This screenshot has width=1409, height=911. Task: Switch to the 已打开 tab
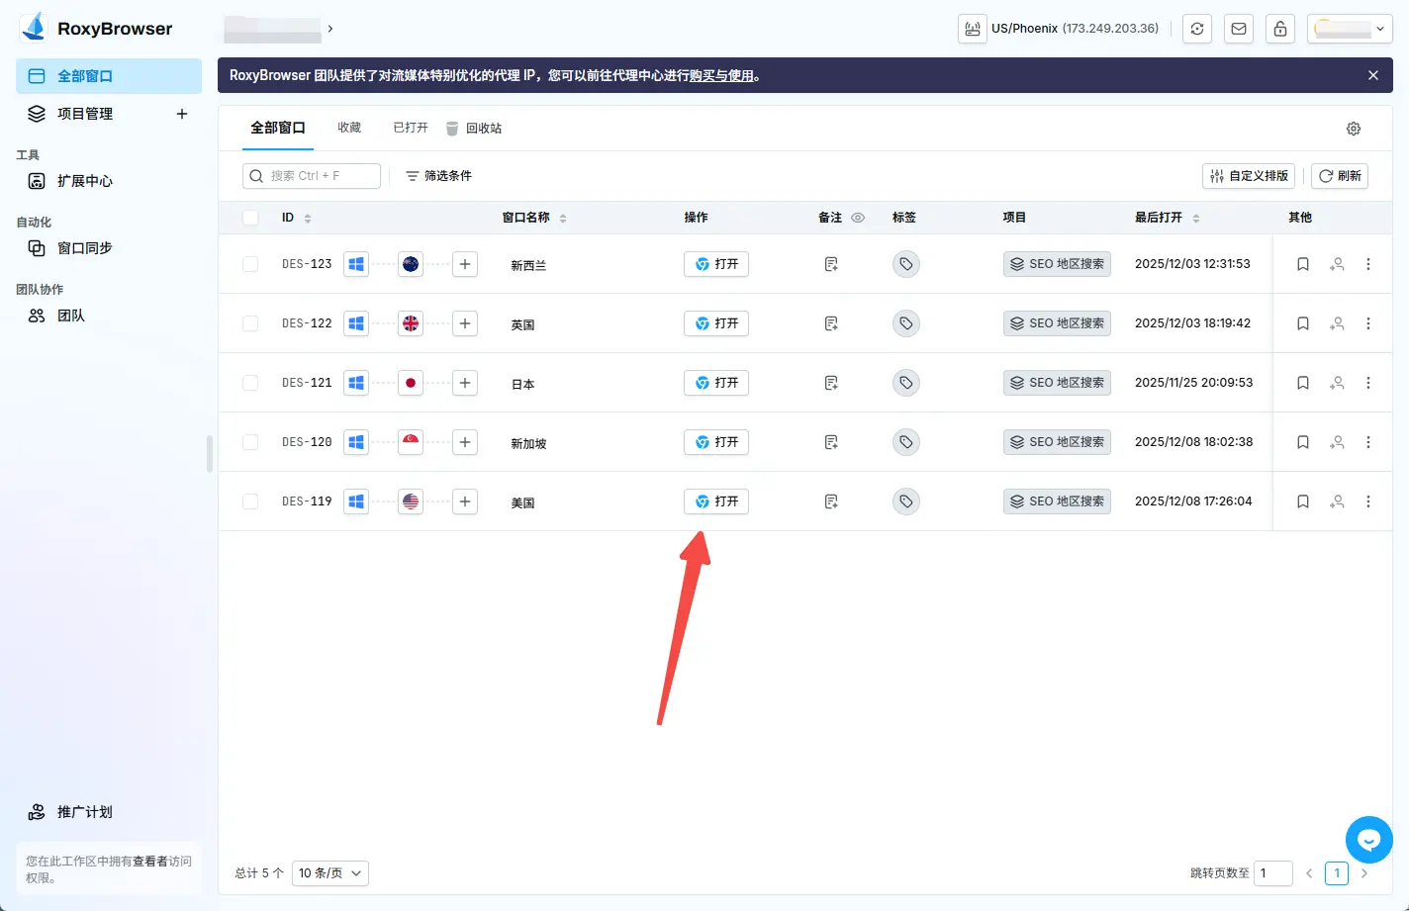[x=410, y=127]
